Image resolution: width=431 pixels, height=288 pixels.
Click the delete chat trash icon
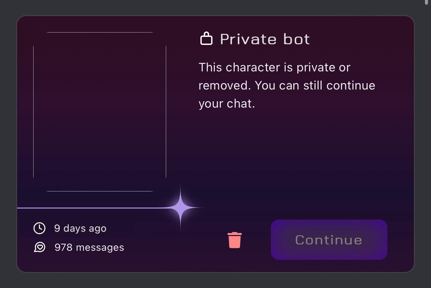pos(234,240)
